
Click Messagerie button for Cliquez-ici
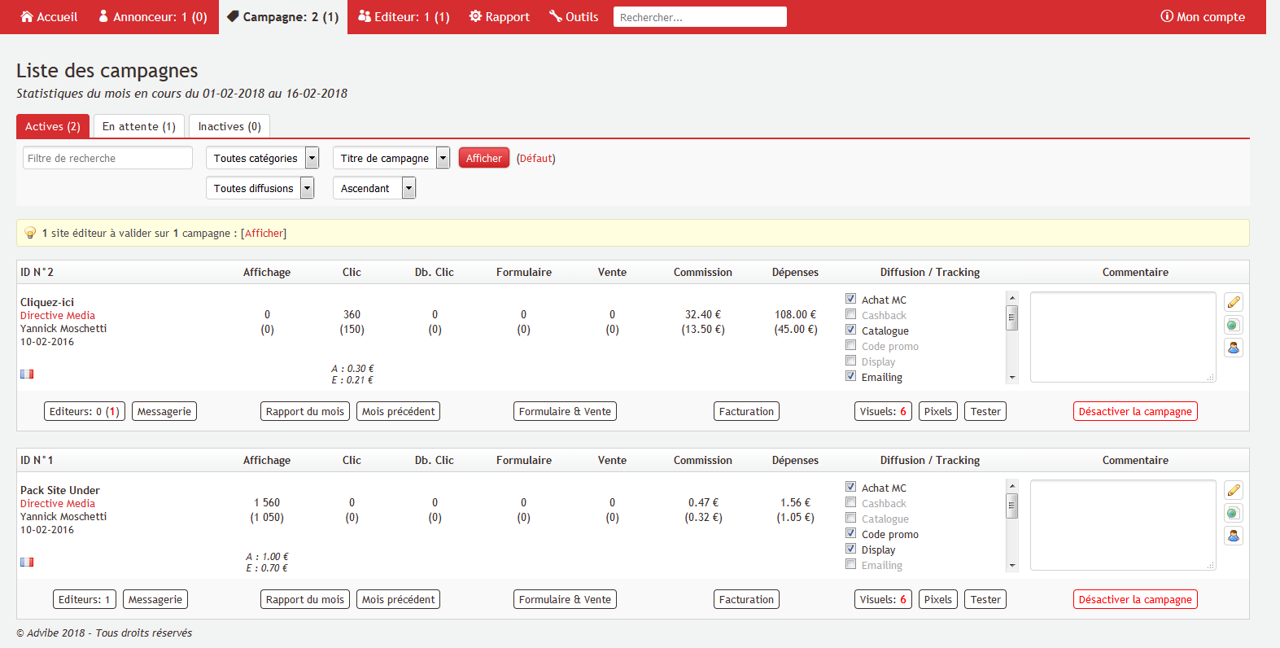[x=164, y=412]
